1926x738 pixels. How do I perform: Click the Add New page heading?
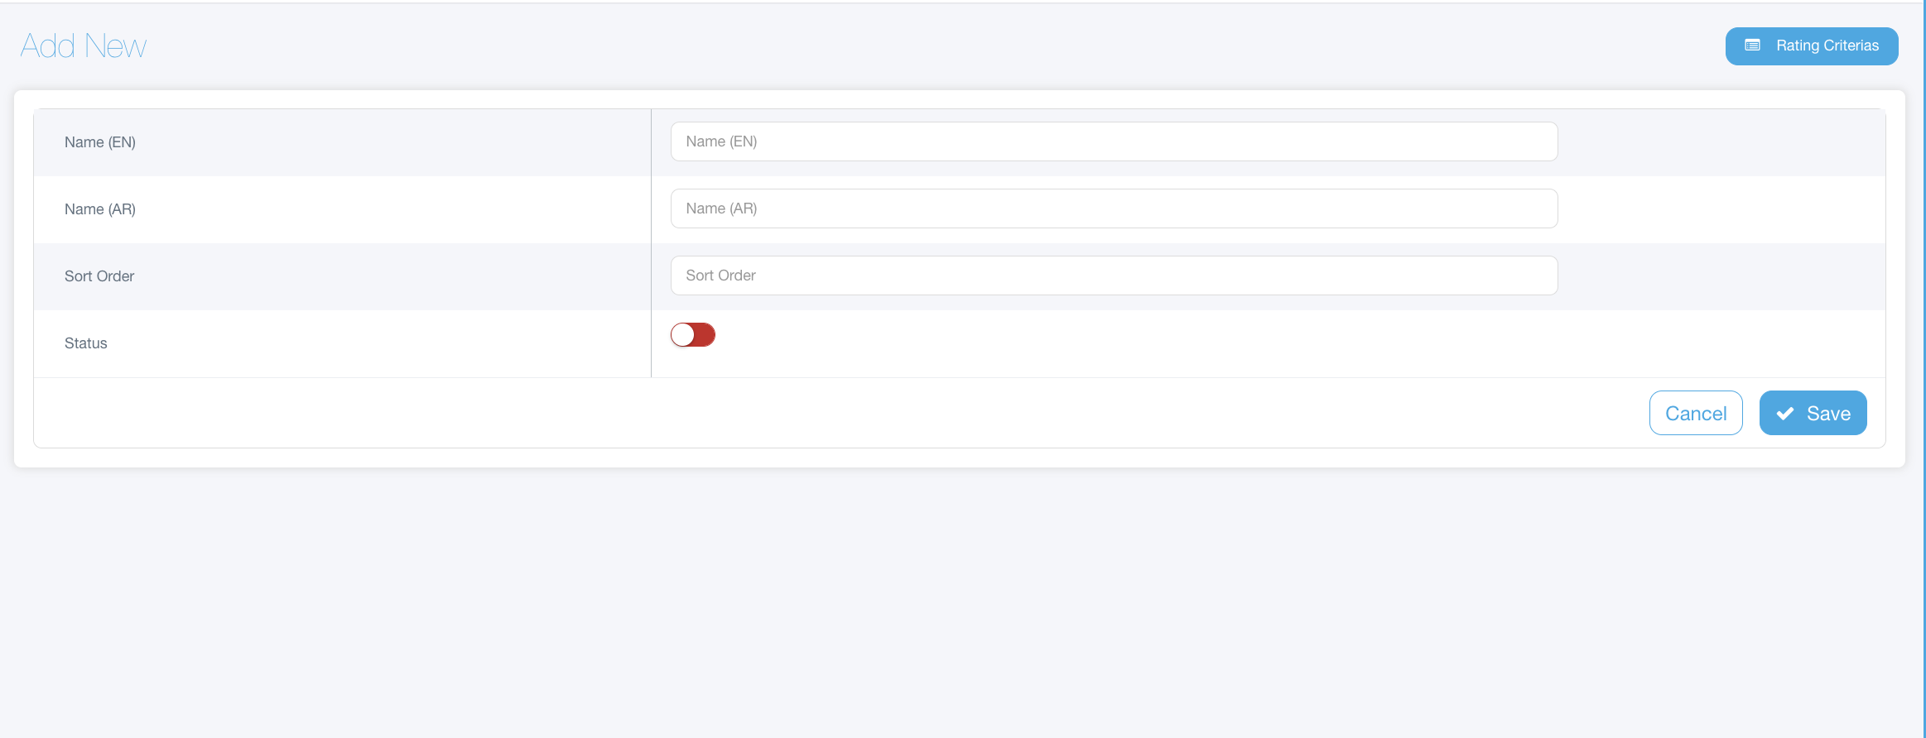click(x=84, y=46)
